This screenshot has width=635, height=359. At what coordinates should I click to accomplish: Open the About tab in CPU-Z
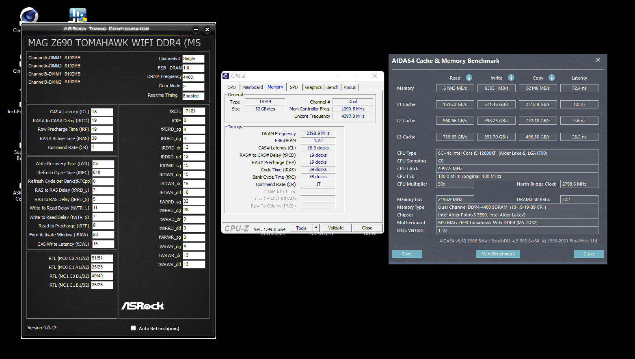pos(350,87)
